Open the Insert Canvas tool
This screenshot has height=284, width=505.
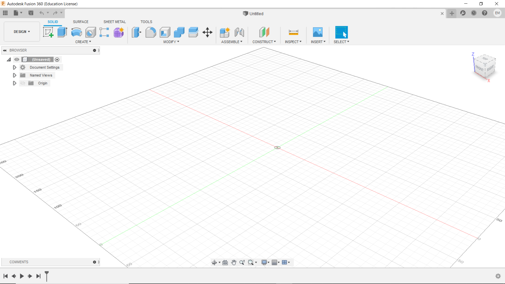point(318,32)
